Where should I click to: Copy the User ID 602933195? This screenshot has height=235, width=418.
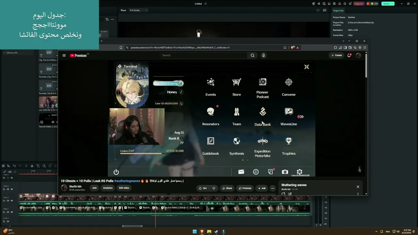pyautogui.click(x=181, y=103)
